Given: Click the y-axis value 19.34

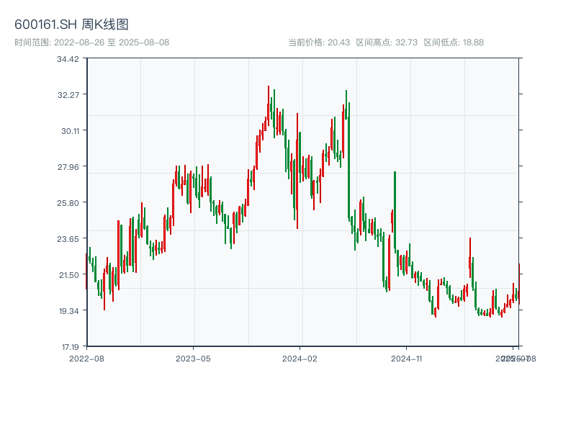Looking at the screenshot, I should point(68,312).
